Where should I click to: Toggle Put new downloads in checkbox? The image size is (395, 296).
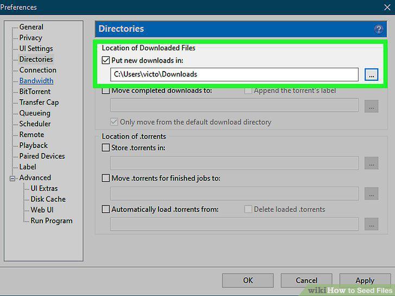106,60
